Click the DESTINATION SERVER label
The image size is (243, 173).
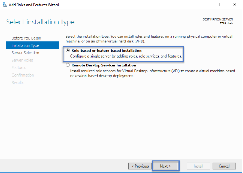pyautogui.click(x=218, y=19)
